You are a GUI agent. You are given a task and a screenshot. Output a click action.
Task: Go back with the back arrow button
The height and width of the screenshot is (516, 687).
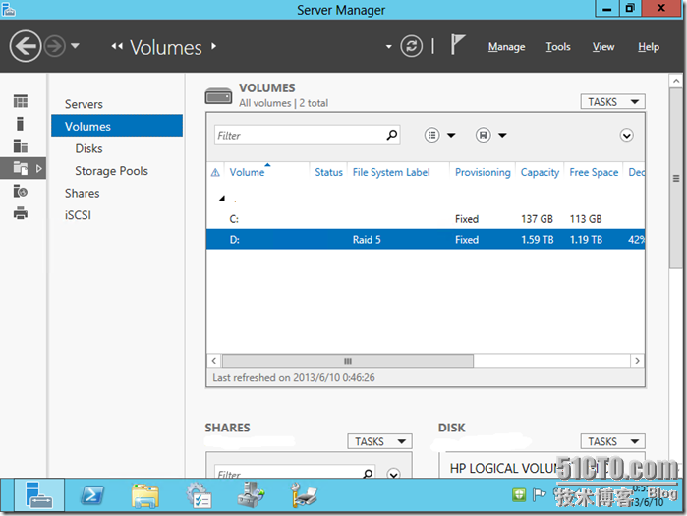click(x=26, y=46)
